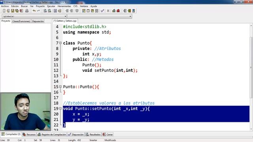Open the Ejecutar menu
Screen dimensions: 253x142
tap(51, 6)
